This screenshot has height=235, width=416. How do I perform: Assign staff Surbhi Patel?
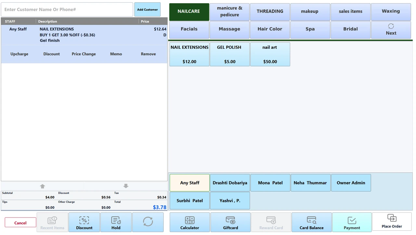(x=189, y=201)
